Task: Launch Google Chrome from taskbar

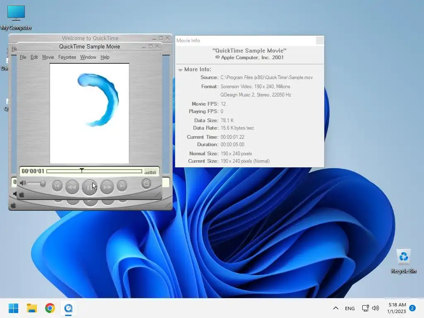Action: click(50, 308)
